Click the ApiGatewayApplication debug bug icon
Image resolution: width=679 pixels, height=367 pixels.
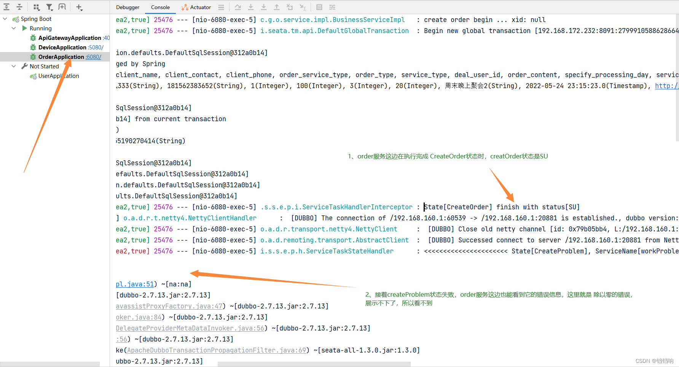tap(33, 38)
